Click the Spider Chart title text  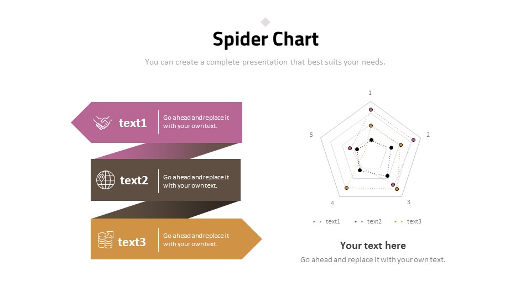click(265, 39)
